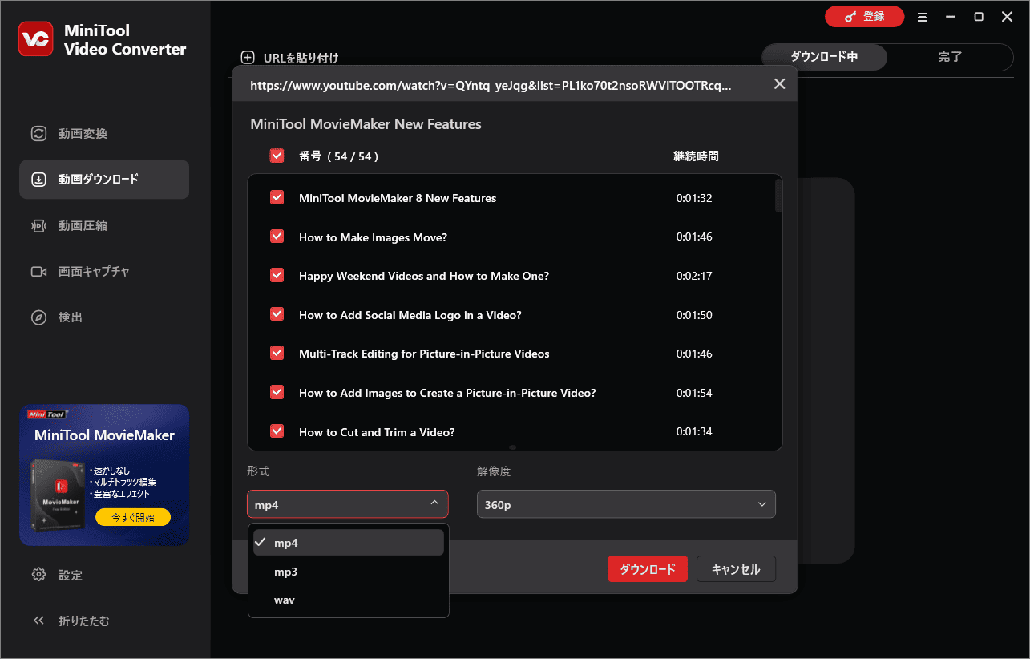Toggle the select-all checkbox next to 番号

click(x=277, y=156)
